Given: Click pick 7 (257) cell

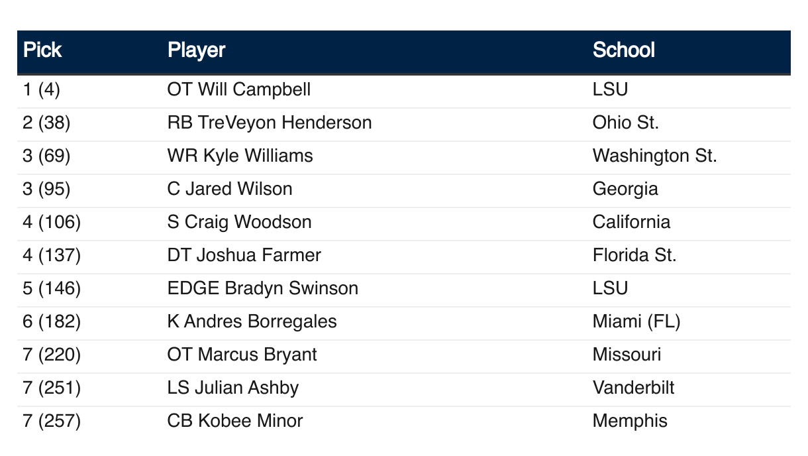Looking at the screenshot, I should pyautogui.click(x=52, y=421).
